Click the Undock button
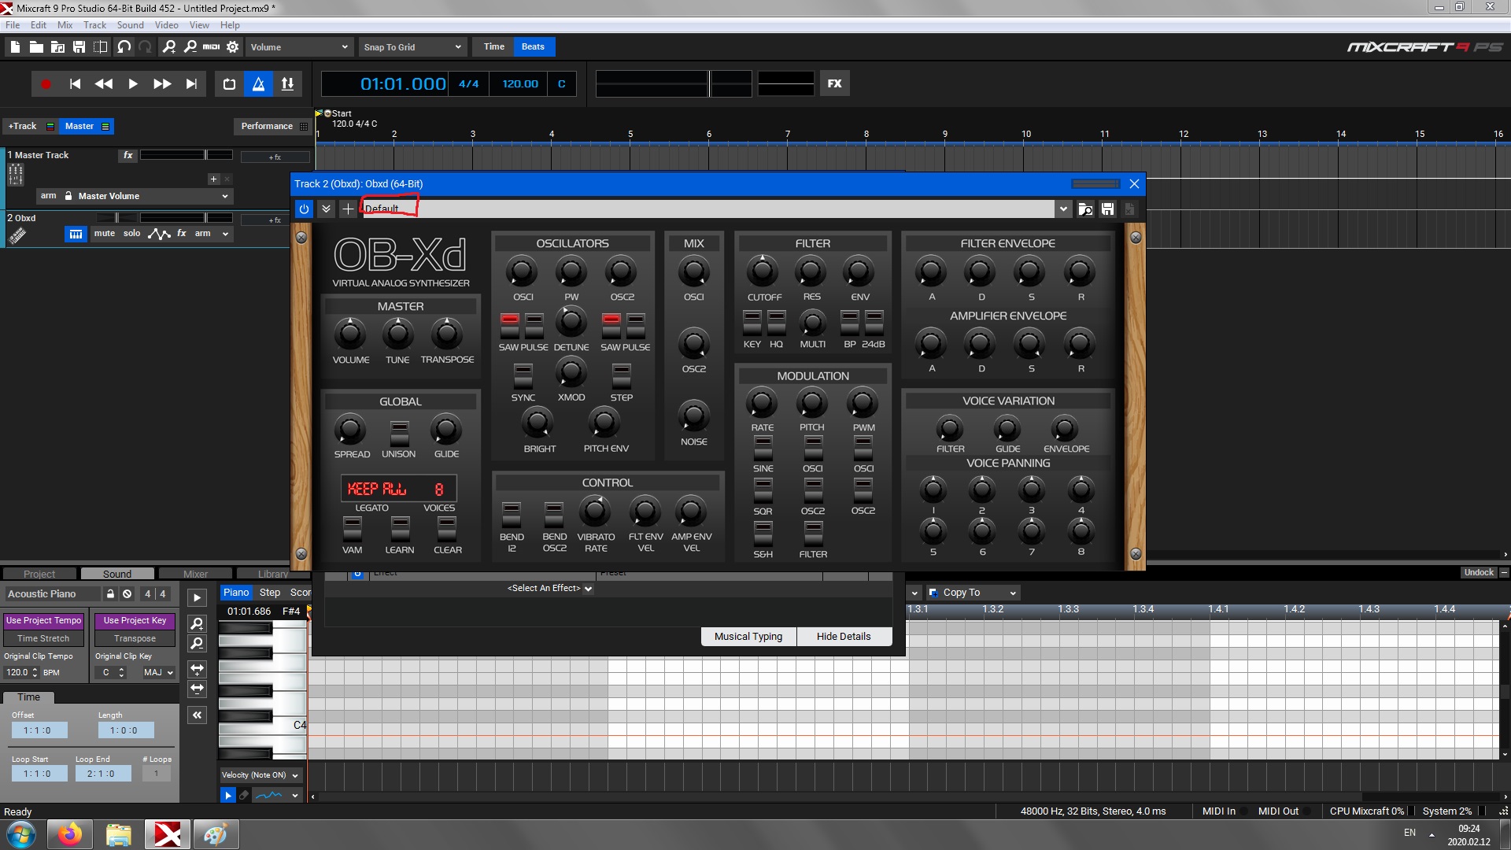Image resolution: width=1511 pixels, height=850 pixels. point(1479,573)
